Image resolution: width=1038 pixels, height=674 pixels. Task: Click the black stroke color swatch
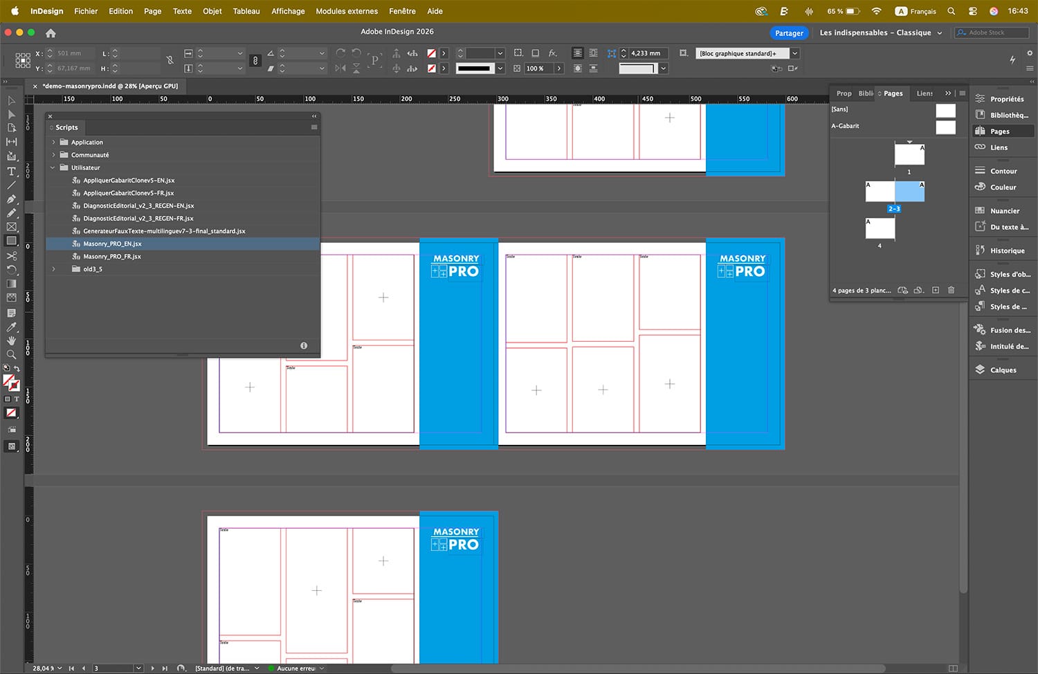pyautogui.click(x=474, y=69)
